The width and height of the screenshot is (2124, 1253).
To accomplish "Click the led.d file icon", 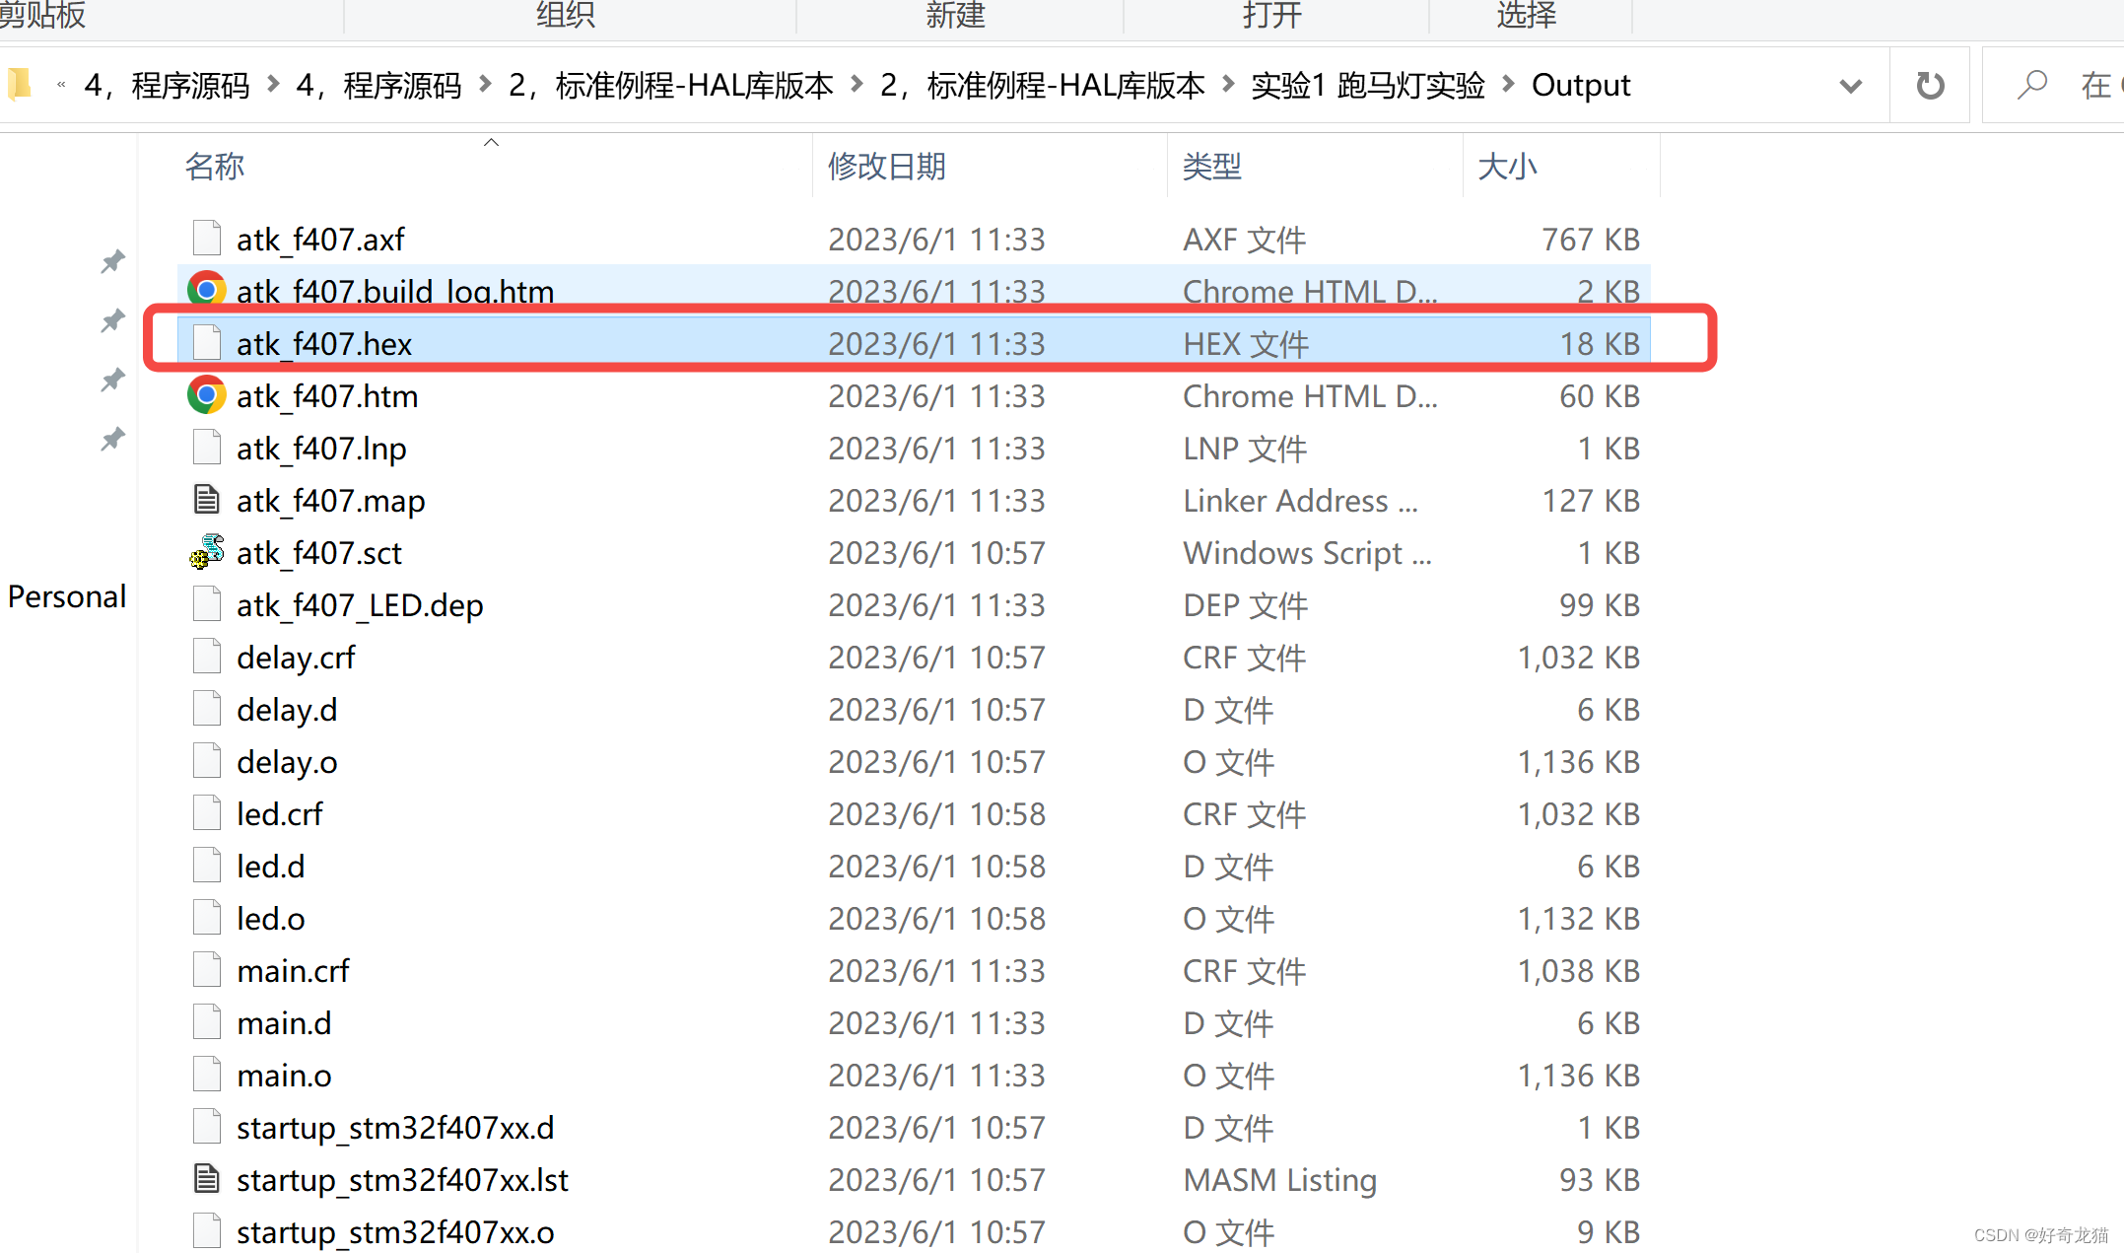I will point(207,866).
